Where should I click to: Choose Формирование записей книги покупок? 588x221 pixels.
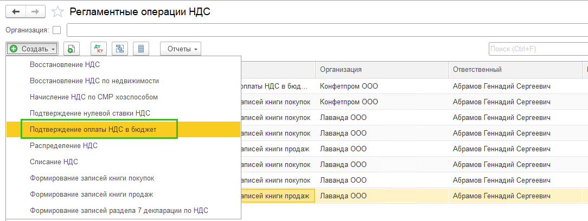click(x=92, y=178)
